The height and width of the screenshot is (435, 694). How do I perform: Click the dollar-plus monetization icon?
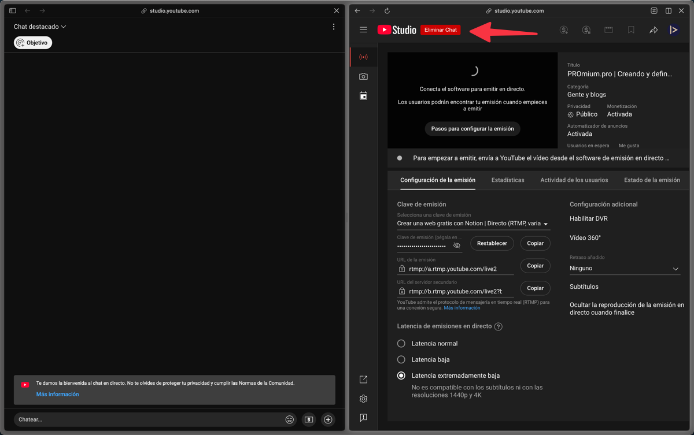tap(564, 30)
